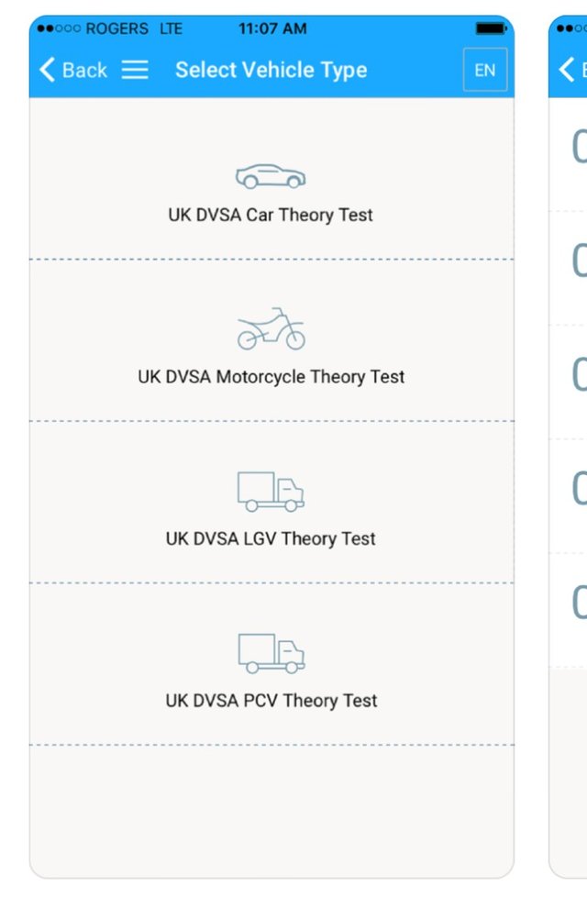Pick the PCV truck icon
Screen dimensions: 587x897
[271, 653]
